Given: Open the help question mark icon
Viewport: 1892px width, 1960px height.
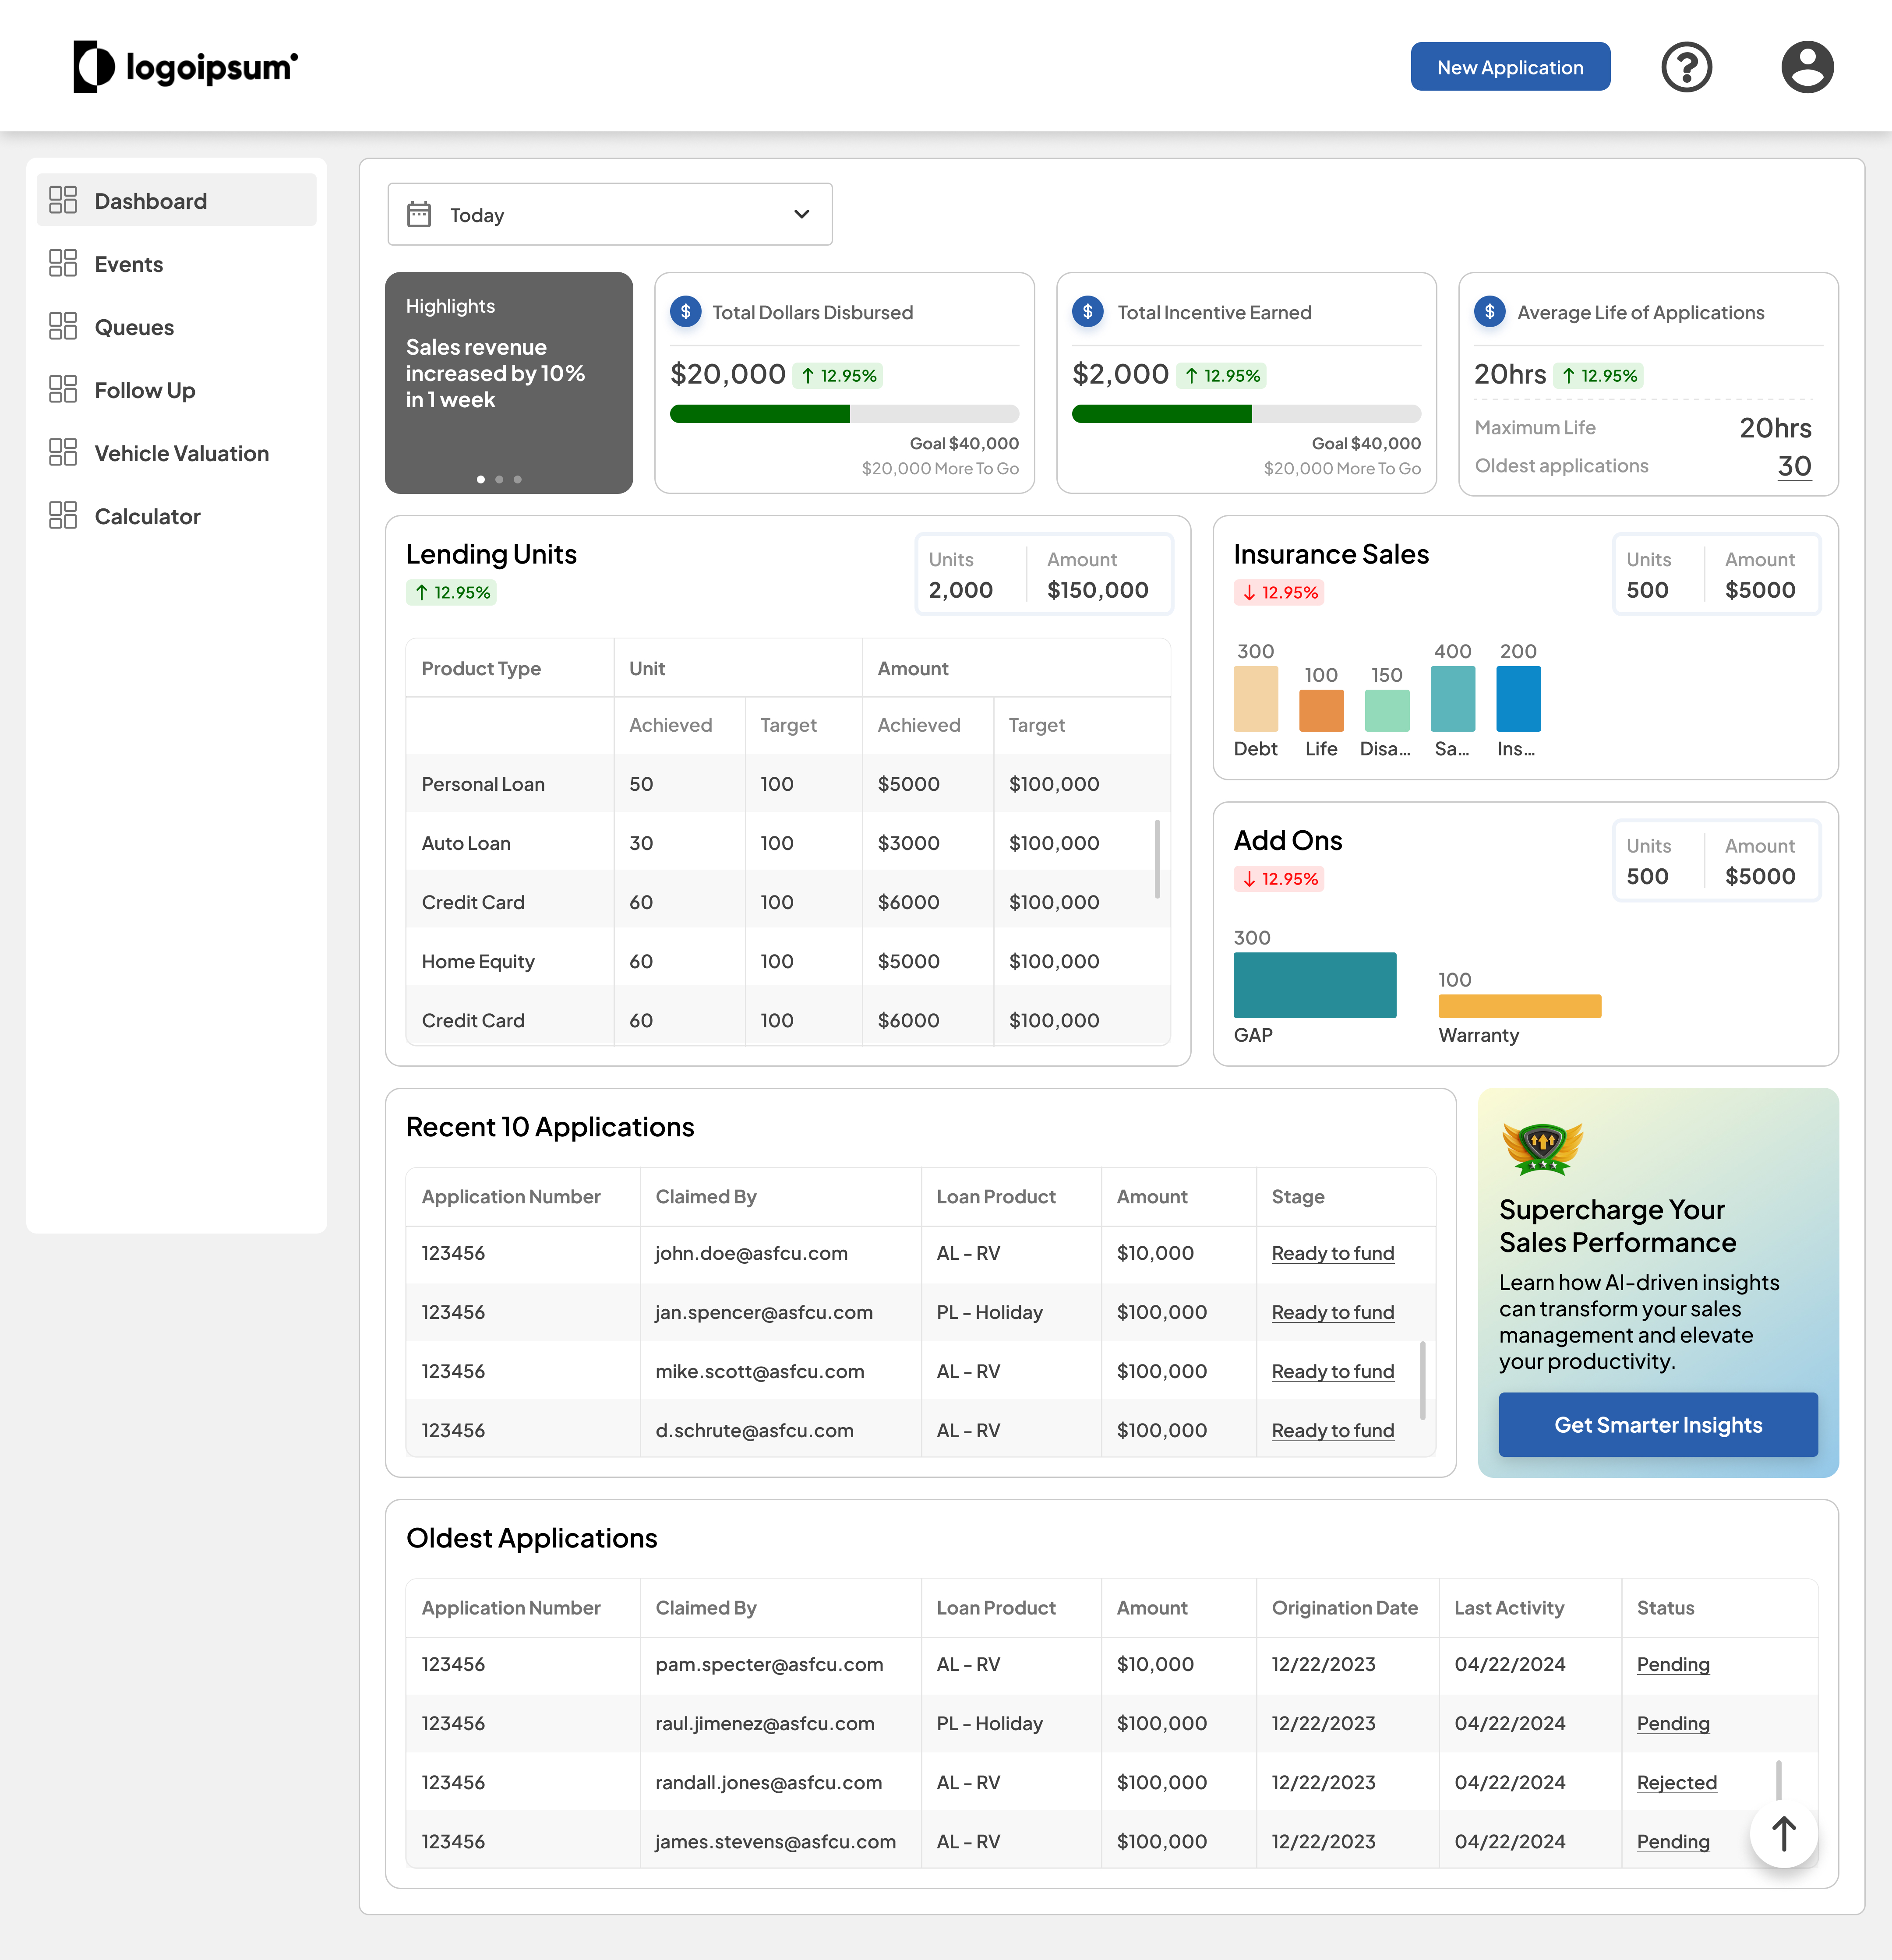Looking at the screenshot, I should (x=1686, y=67).
